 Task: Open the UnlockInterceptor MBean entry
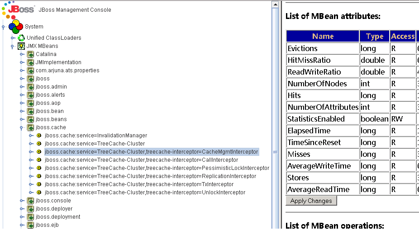pyautogui.click(x=145, y=192)
